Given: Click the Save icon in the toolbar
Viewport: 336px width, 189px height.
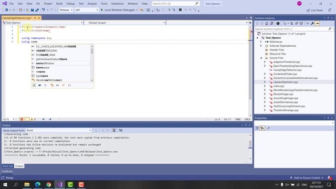Looking at the screenshot, I should click(x=33, y=10).
